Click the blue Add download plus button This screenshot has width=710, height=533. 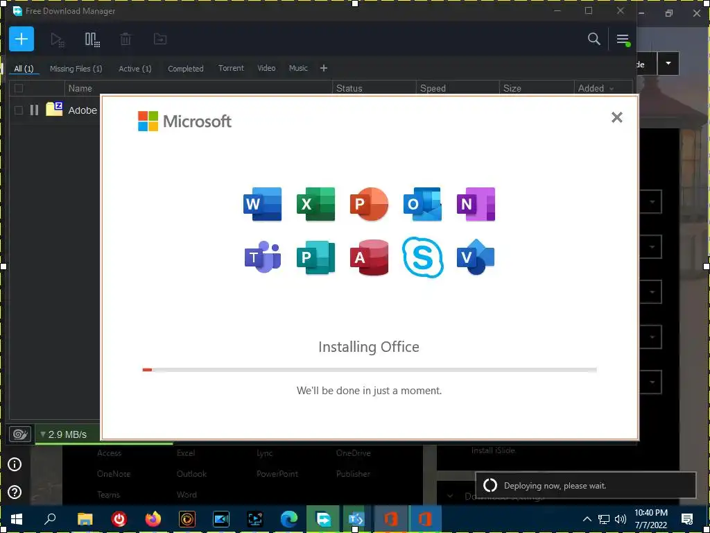21,39
